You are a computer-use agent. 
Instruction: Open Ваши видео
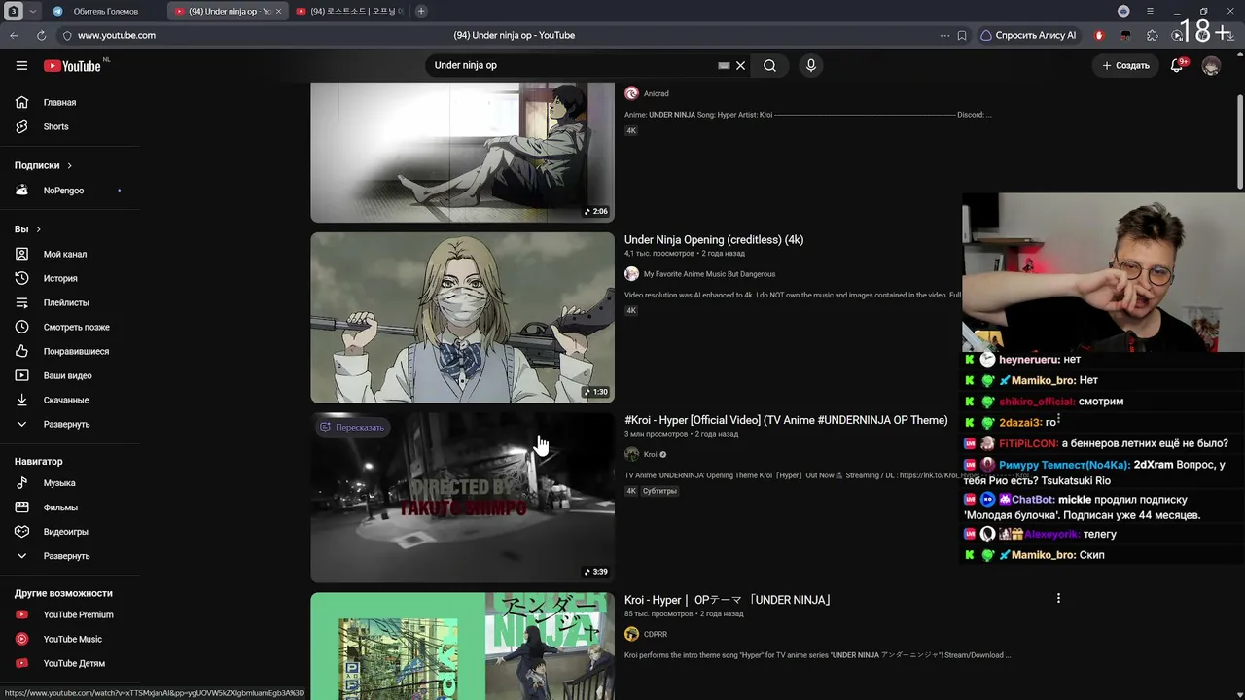pos(68,375)
